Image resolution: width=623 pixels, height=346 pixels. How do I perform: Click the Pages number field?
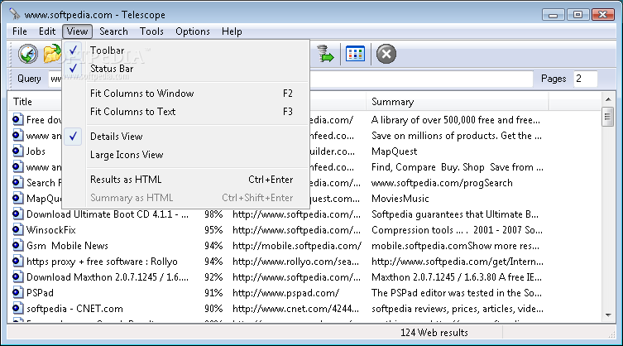(x=585, y=79)
